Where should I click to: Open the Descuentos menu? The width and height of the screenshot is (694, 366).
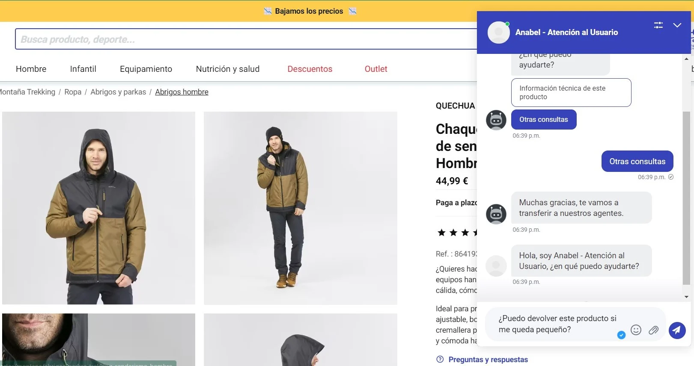coord(310,69)
